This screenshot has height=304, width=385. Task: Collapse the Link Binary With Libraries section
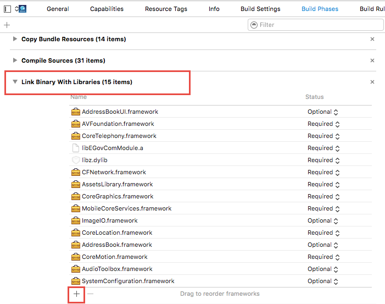(x=15, y=82)
